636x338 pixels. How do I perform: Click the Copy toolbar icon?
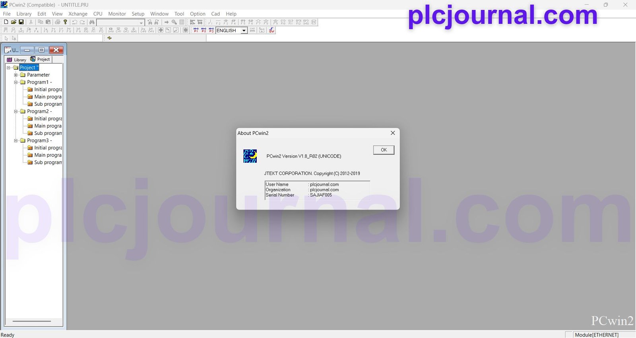point(41,22)
